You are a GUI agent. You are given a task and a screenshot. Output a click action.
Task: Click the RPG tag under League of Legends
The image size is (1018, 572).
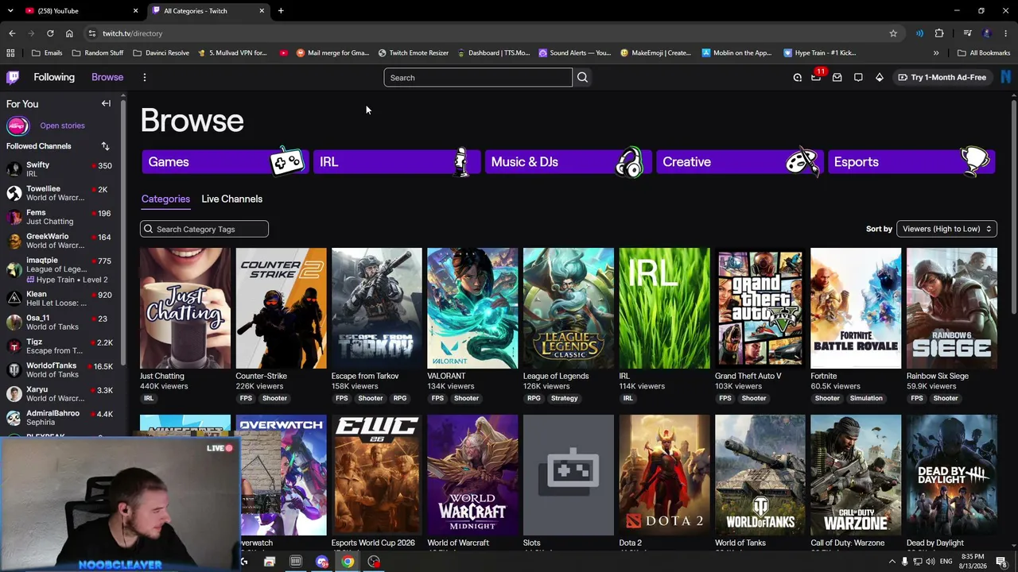pos(533,398)
